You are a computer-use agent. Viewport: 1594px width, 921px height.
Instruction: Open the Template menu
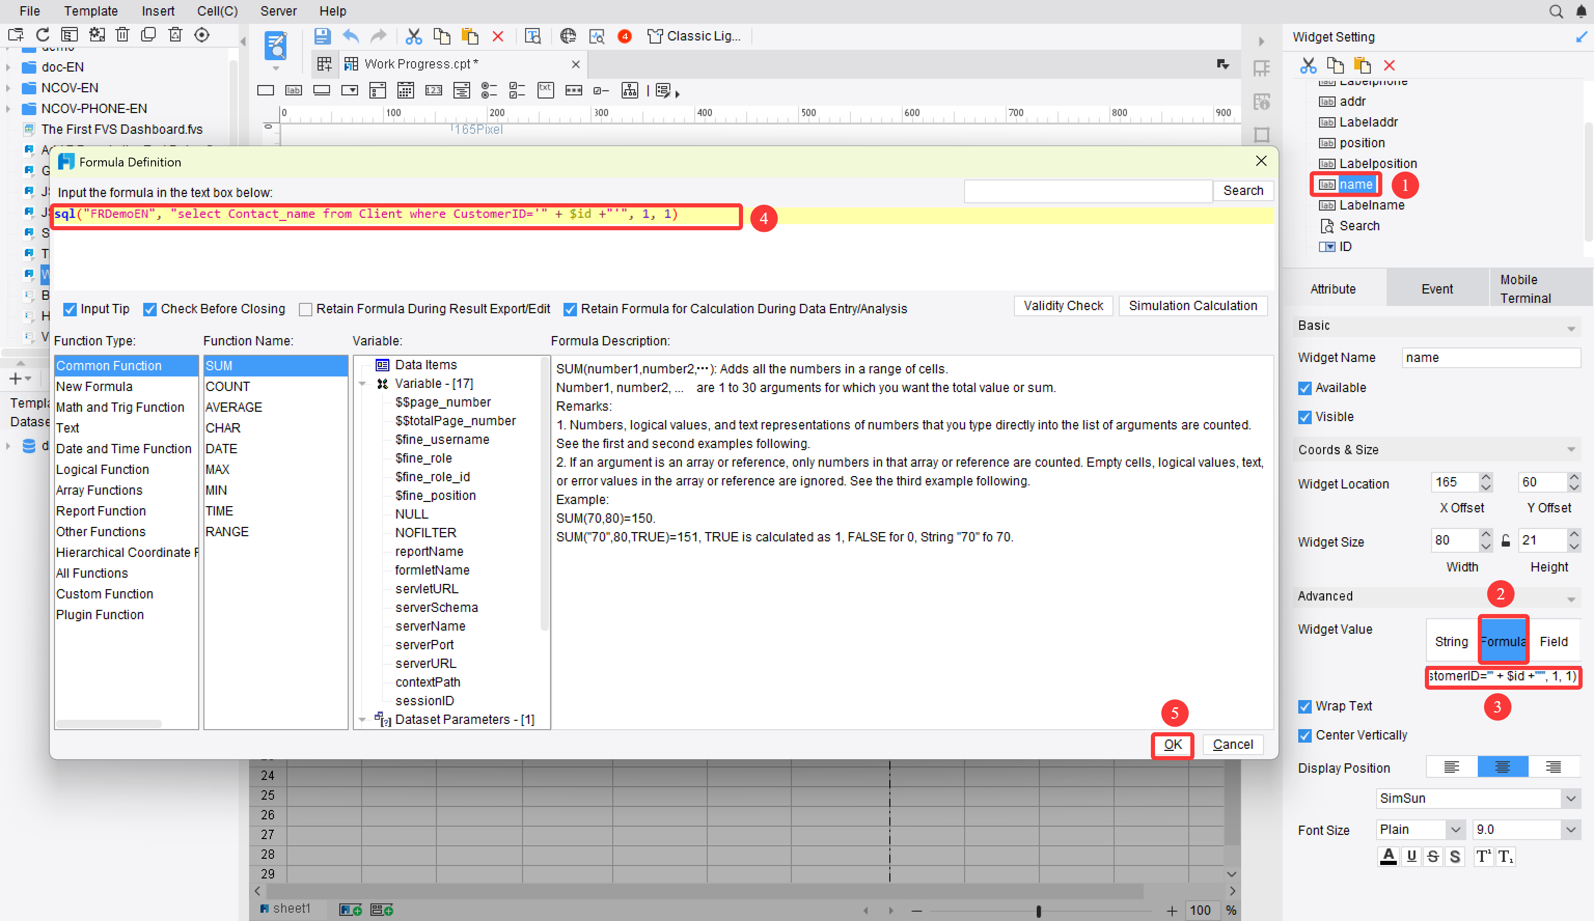tap(91, 11)
